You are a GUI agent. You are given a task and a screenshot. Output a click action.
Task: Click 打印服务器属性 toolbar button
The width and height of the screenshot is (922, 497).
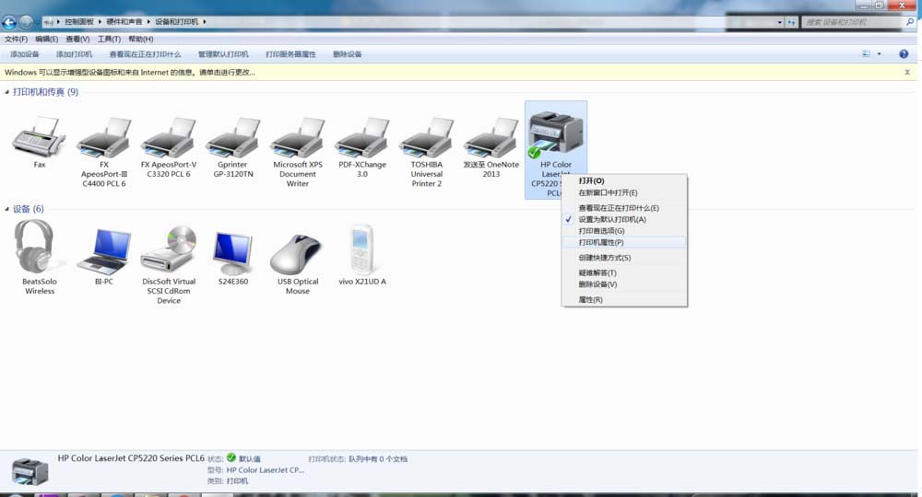coord(290,54)
